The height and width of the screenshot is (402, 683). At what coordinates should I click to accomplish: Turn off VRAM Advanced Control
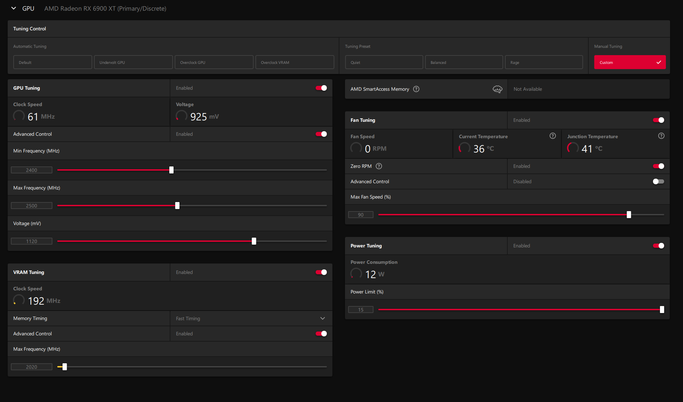[x=321, y=334]
